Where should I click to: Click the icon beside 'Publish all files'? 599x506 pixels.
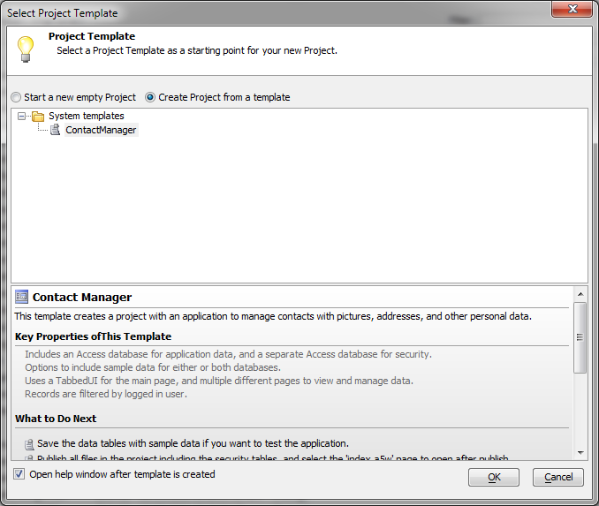point(29,457)
